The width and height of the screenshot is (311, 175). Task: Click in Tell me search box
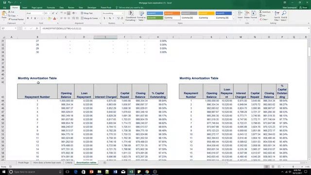[130, 8]
